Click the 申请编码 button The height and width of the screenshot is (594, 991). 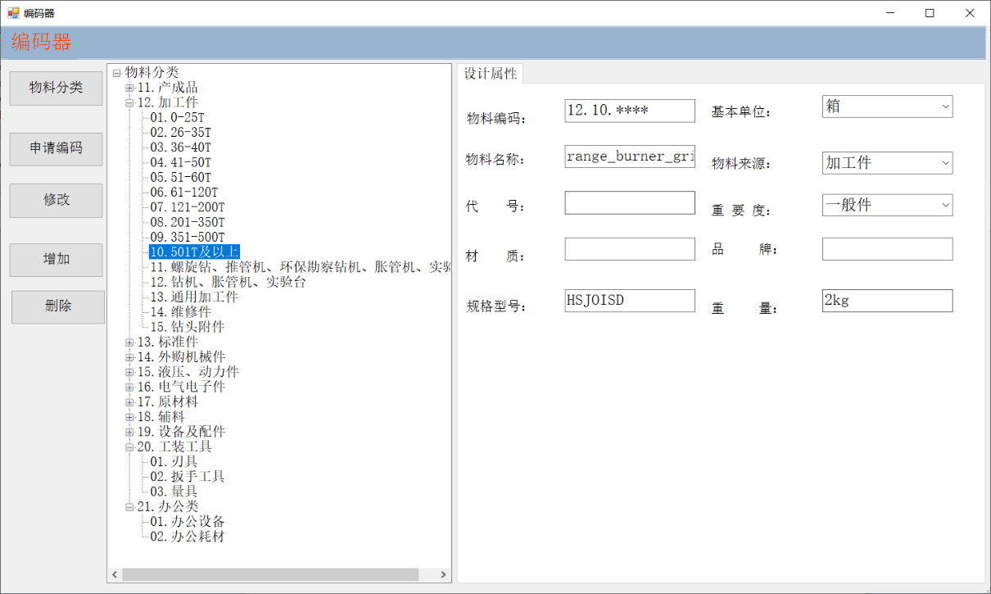(x=56, y=149)
